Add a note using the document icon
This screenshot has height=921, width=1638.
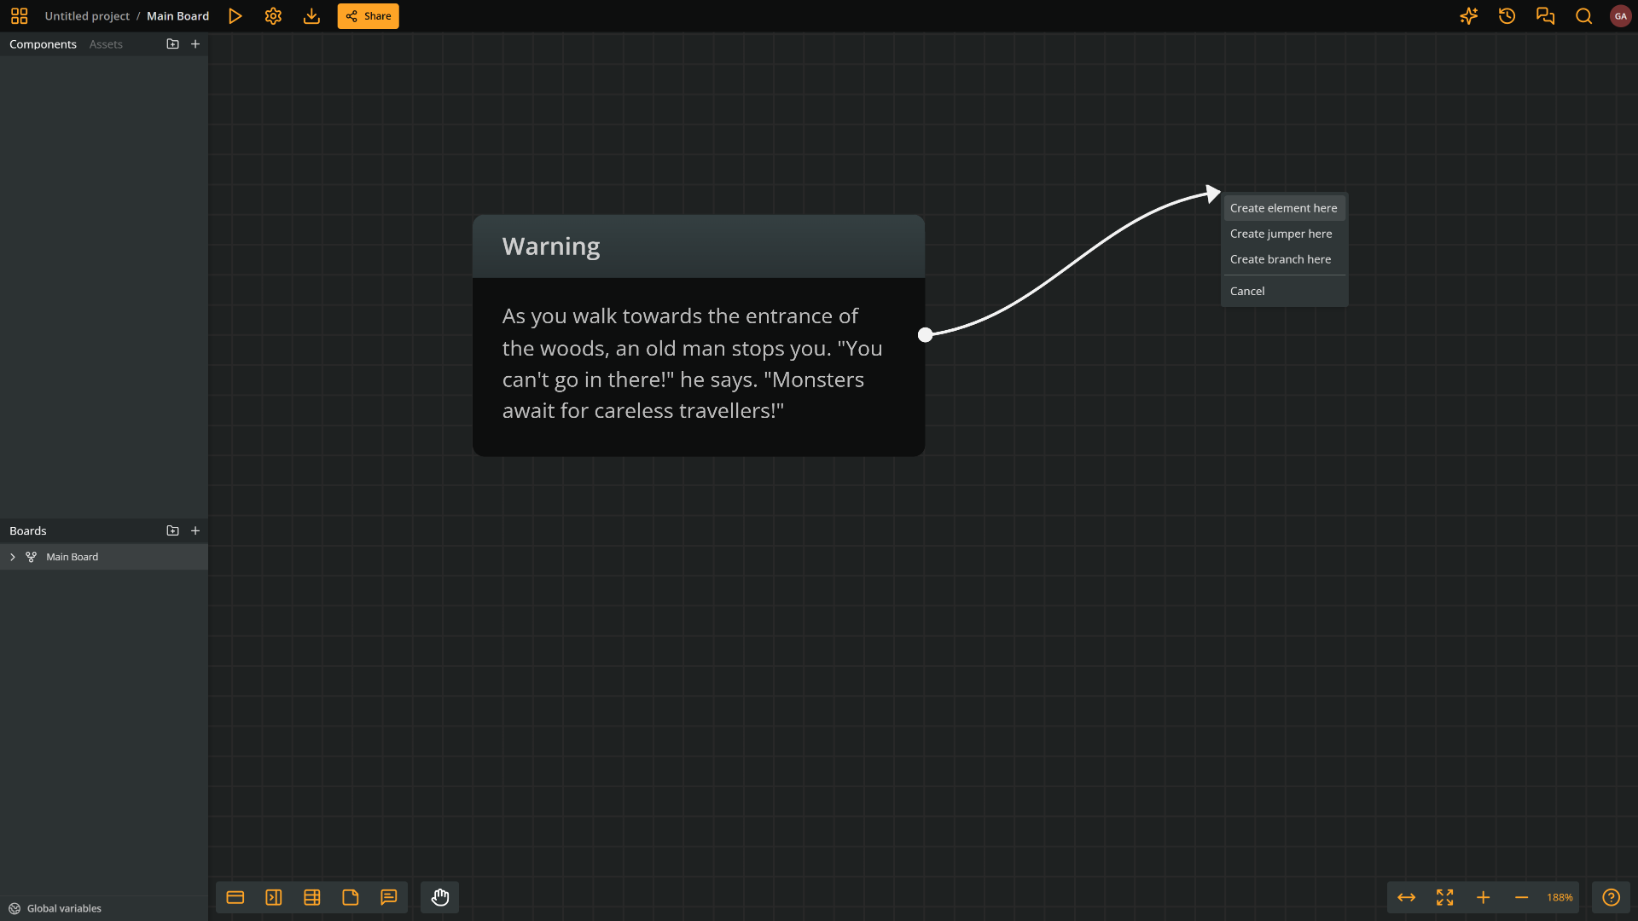point(350,897)
